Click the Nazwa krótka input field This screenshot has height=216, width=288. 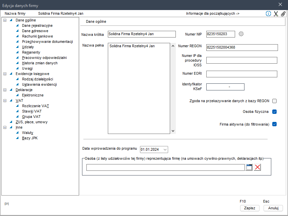(x=142, y=34)
